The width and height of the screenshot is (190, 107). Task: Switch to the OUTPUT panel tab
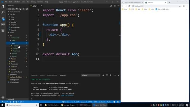(42, 75)
